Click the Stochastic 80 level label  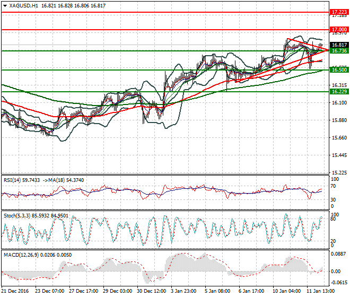[333, 219]
